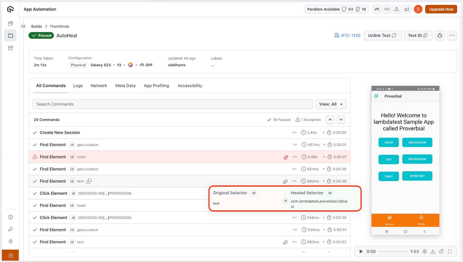Click the Upgrade Now button
The height and width of the screenshot is (262, 463).
[x=441, y=9]
